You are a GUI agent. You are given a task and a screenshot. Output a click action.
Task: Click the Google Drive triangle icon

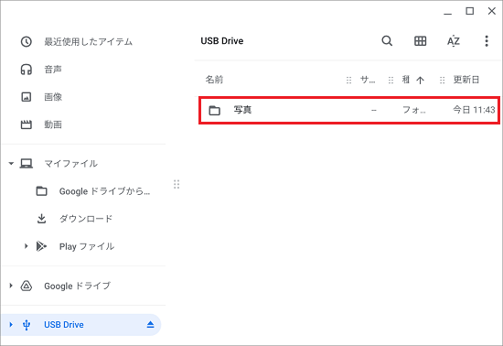pyautogui.click(x=26, y=286)
